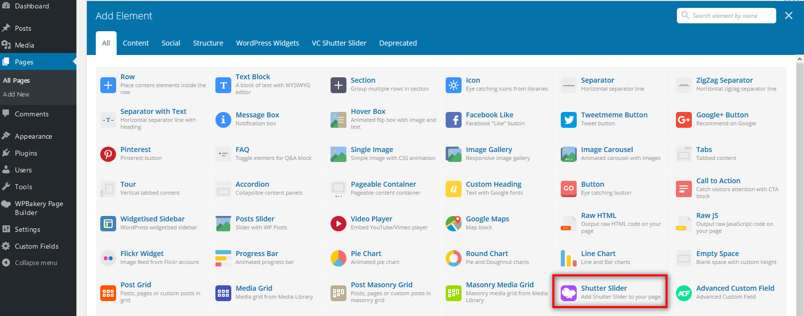Click the Google Maps icon
This screenshot has height=316, width=804.
click(454, 224)
